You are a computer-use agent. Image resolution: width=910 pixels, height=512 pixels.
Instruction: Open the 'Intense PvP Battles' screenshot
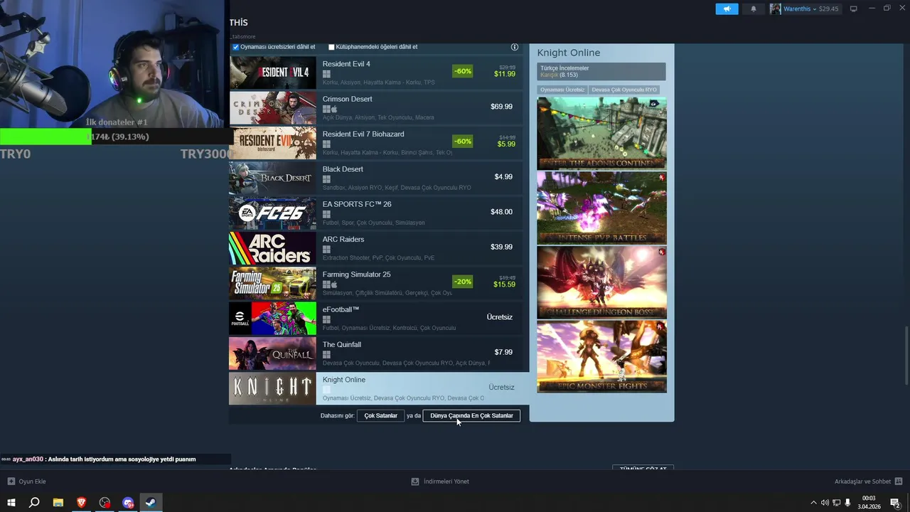tap(601, 208)
